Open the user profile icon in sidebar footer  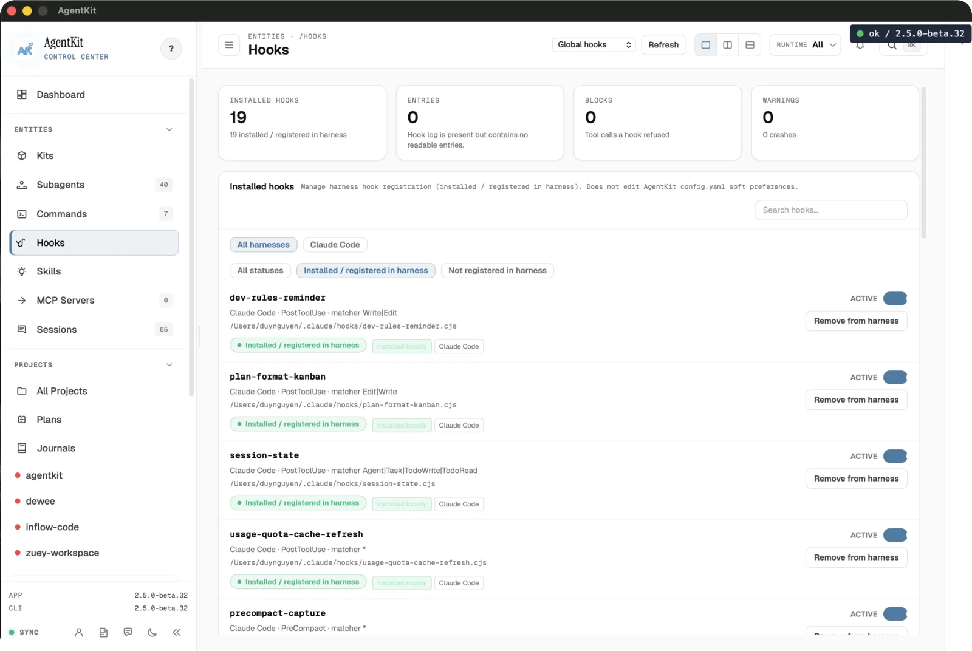[79, 632]
